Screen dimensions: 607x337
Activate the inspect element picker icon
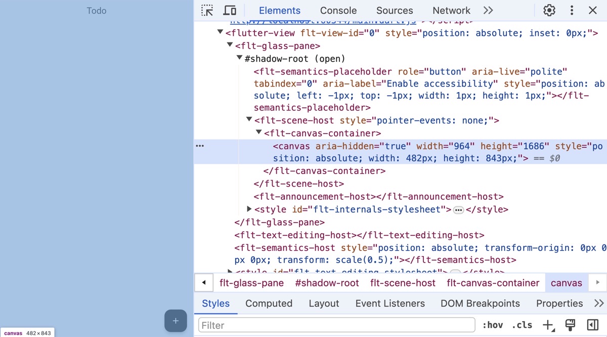(207, 10)
